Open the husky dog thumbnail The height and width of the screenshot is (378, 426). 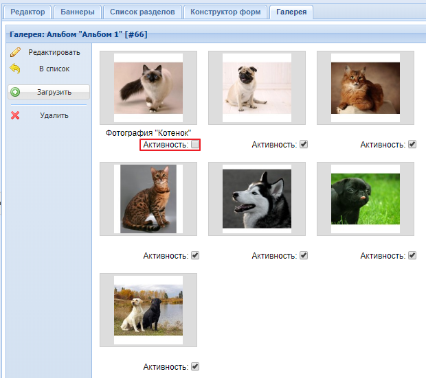pyautogui.click(x=257, y=199)
